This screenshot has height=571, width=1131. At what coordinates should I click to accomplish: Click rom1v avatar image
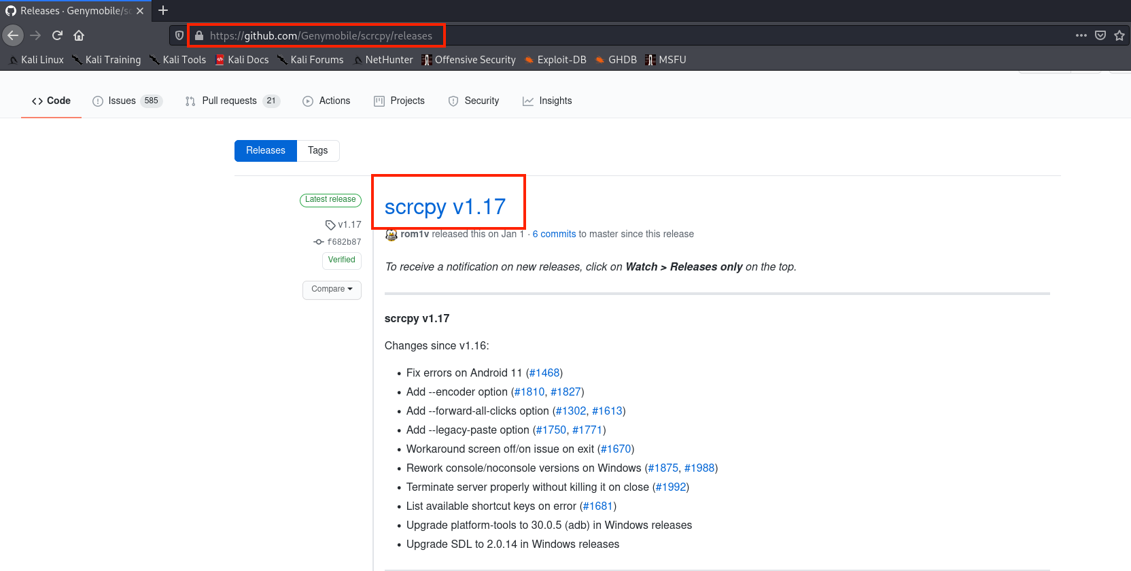click(391, 235)
